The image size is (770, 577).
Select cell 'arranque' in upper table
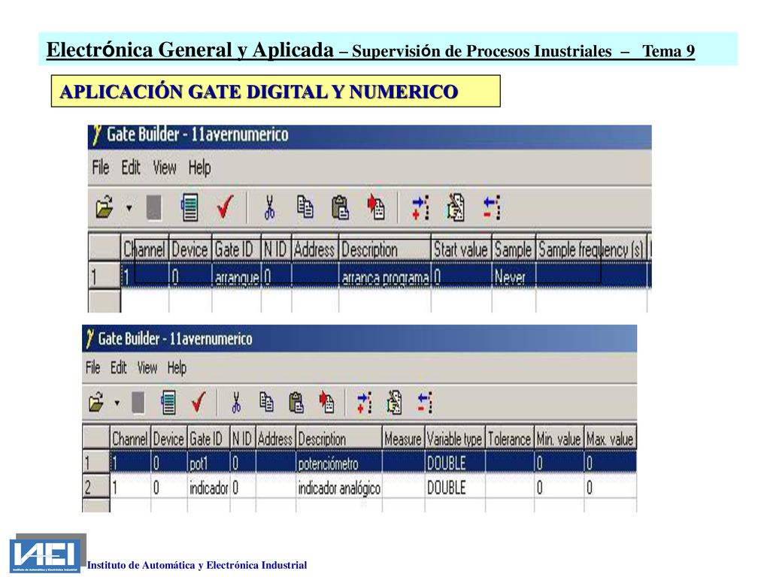point(236,276)
